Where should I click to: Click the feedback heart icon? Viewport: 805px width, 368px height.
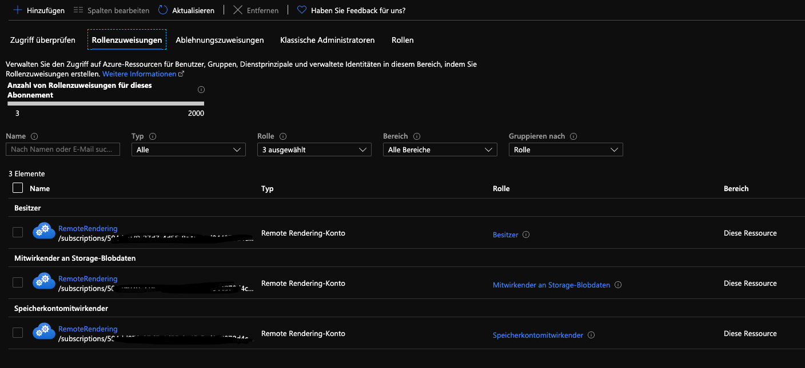pos(300,9)
